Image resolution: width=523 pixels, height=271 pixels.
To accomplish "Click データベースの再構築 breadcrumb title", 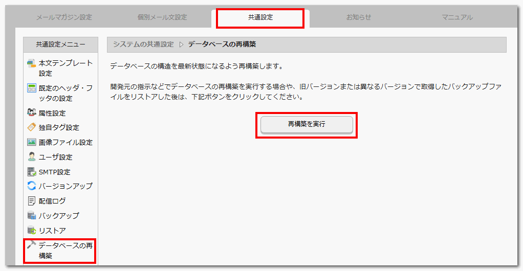I will tap(222, 44).
